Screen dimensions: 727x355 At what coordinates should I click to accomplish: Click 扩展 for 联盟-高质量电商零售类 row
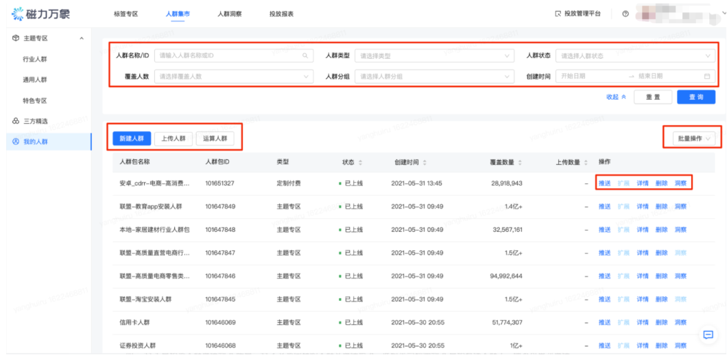tap(623, 276)
